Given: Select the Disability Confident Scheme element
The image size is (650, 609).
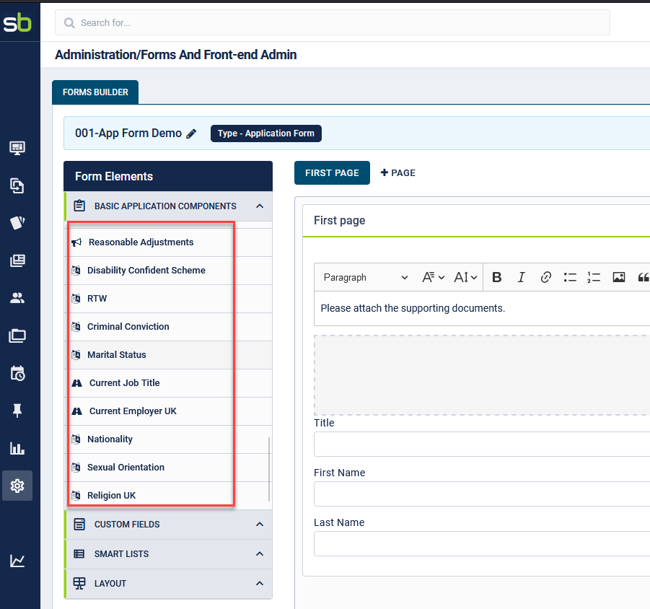Looking at the screenshot, I should coord(168,271).
